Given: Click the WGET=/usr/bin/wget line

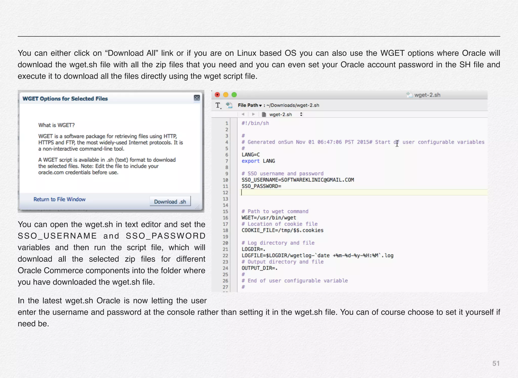Looking at the screenshot, I should click(x=269, y=218).
